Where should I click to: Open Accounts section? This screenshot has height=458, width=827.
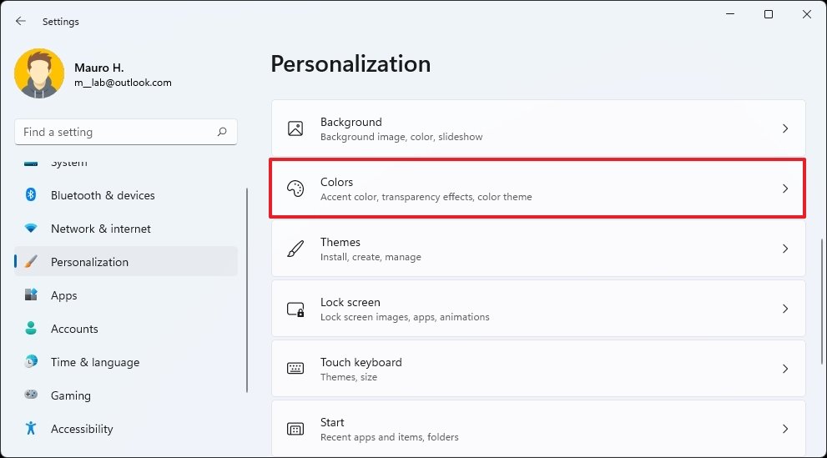tap(125, 329)
